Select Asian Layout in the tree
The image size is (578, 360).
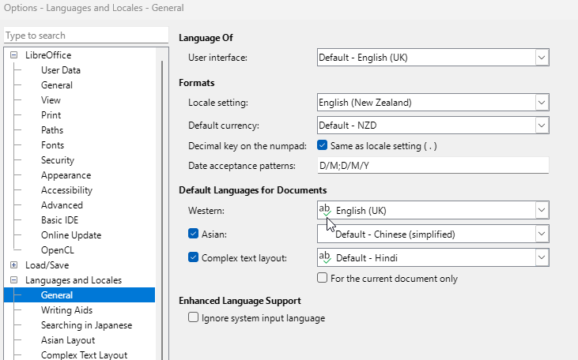68,340
